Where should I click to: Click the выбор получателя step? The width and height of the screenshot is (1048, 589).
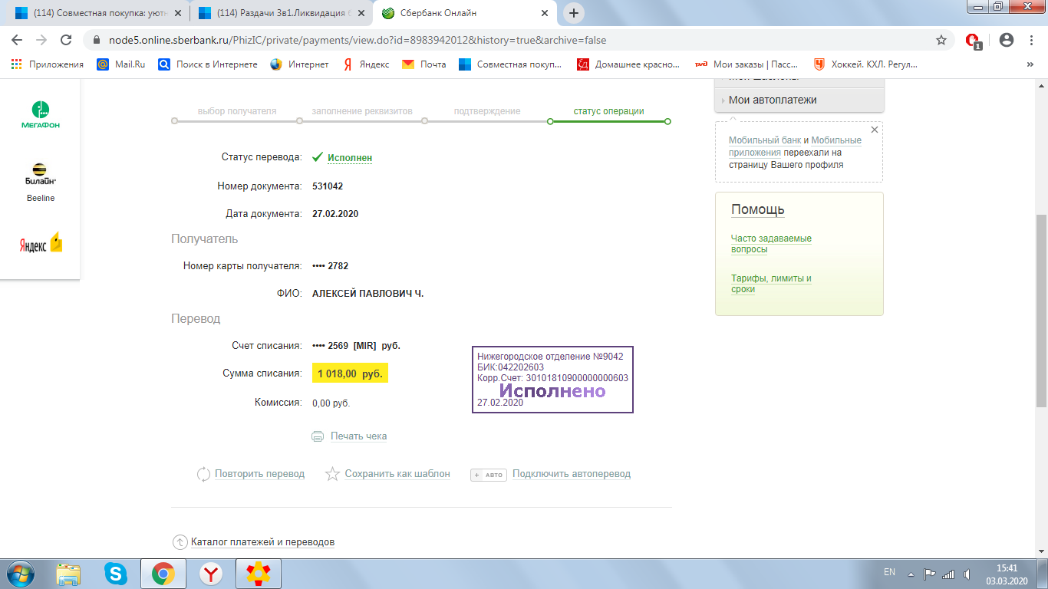coord(237,111)
